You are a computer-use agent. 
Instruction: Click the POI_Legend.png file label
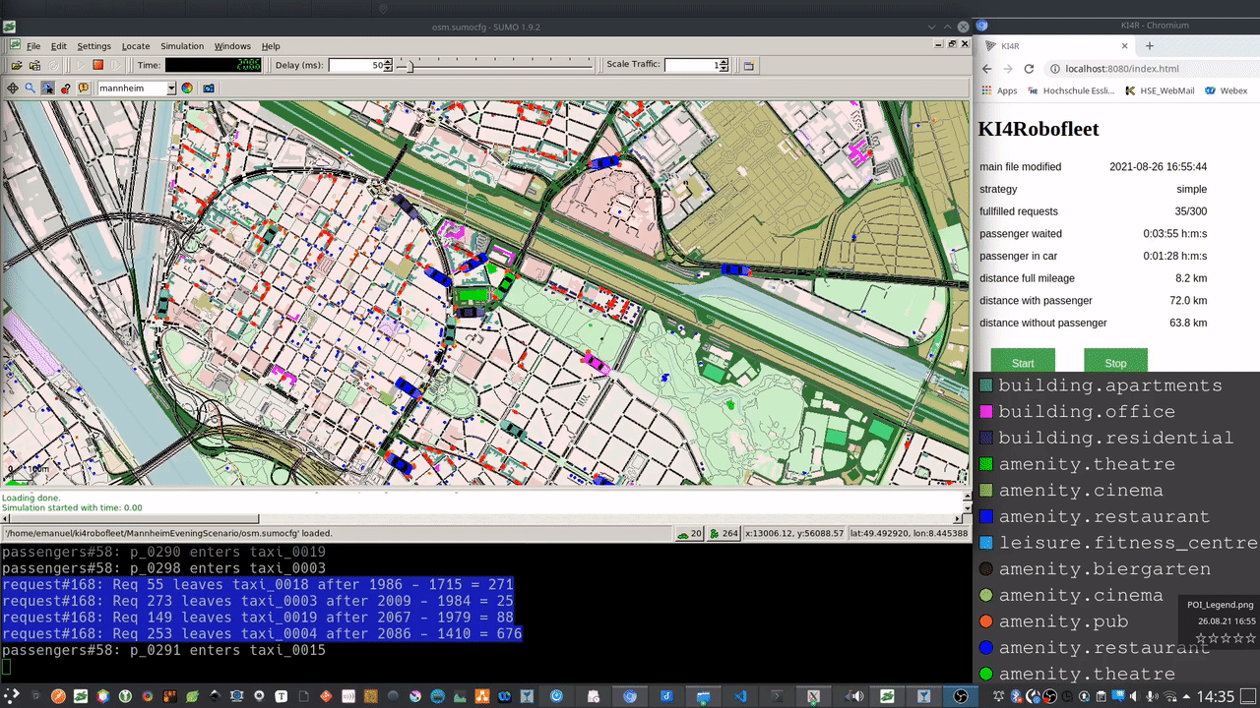[1220, 605]
